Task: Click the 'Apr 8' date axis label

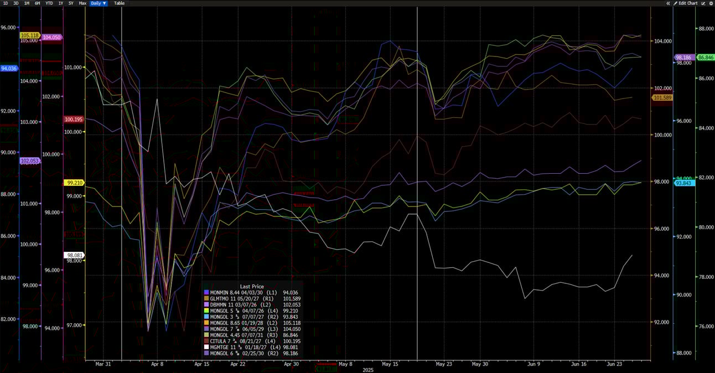Action: [x=157, y=364]
